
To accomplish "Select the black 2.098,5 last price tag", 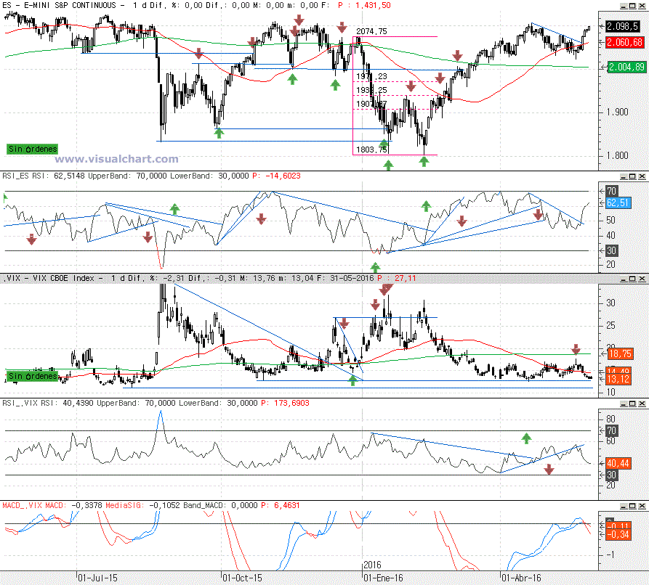I will [x=624, y=26].
